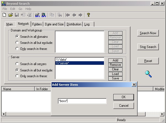The height and width of the screenshot is (123, 166).
Task: Confirm with OK in Add Server Item
Action: [x=124, y=97]
